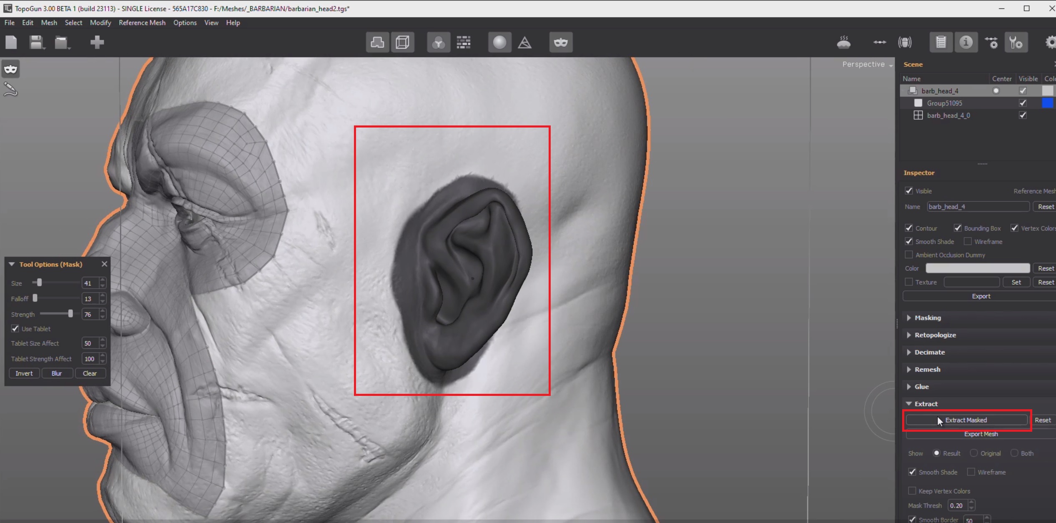Expand the Retopologize section
This screenshot has height=523, width=1056.
tap(935, 335)
